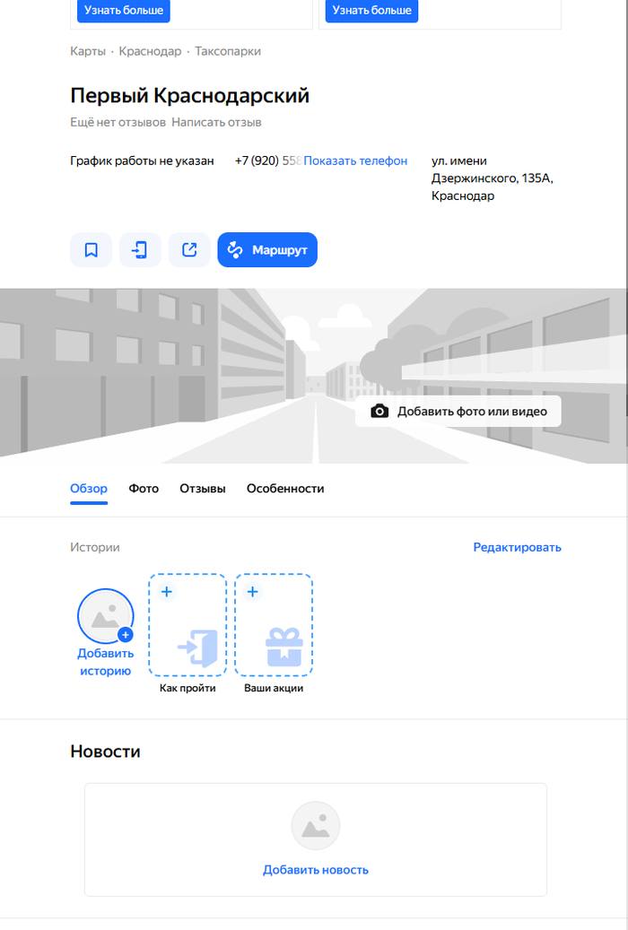Click the share external link icon
The image size is (628, 930).
point(189,249)
